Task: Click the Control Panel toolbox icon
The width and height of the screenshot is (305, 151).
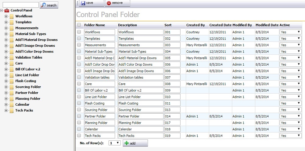Action: (x=7, y=10)
